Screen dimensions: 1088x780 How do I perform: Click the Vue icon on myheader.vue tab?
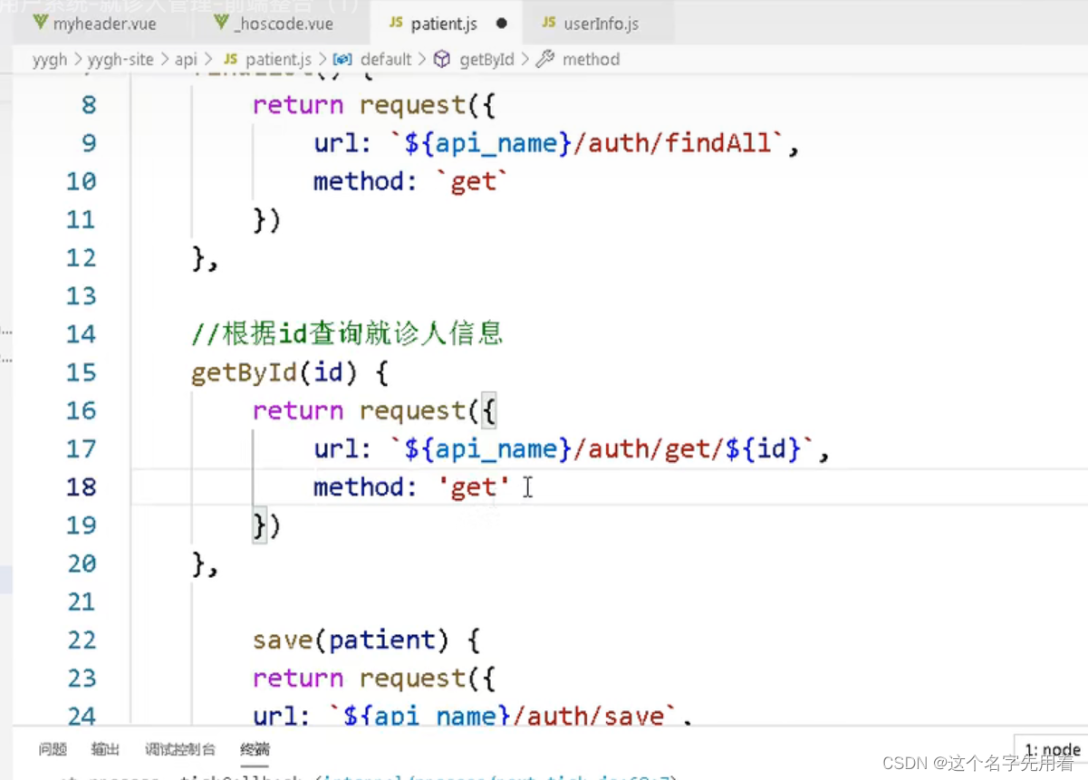39,23
